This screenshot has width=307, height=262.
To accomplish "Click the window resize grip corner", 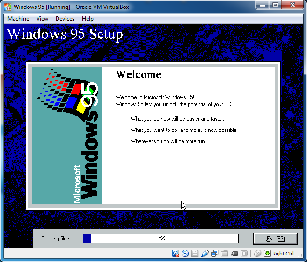I will 301,255.
